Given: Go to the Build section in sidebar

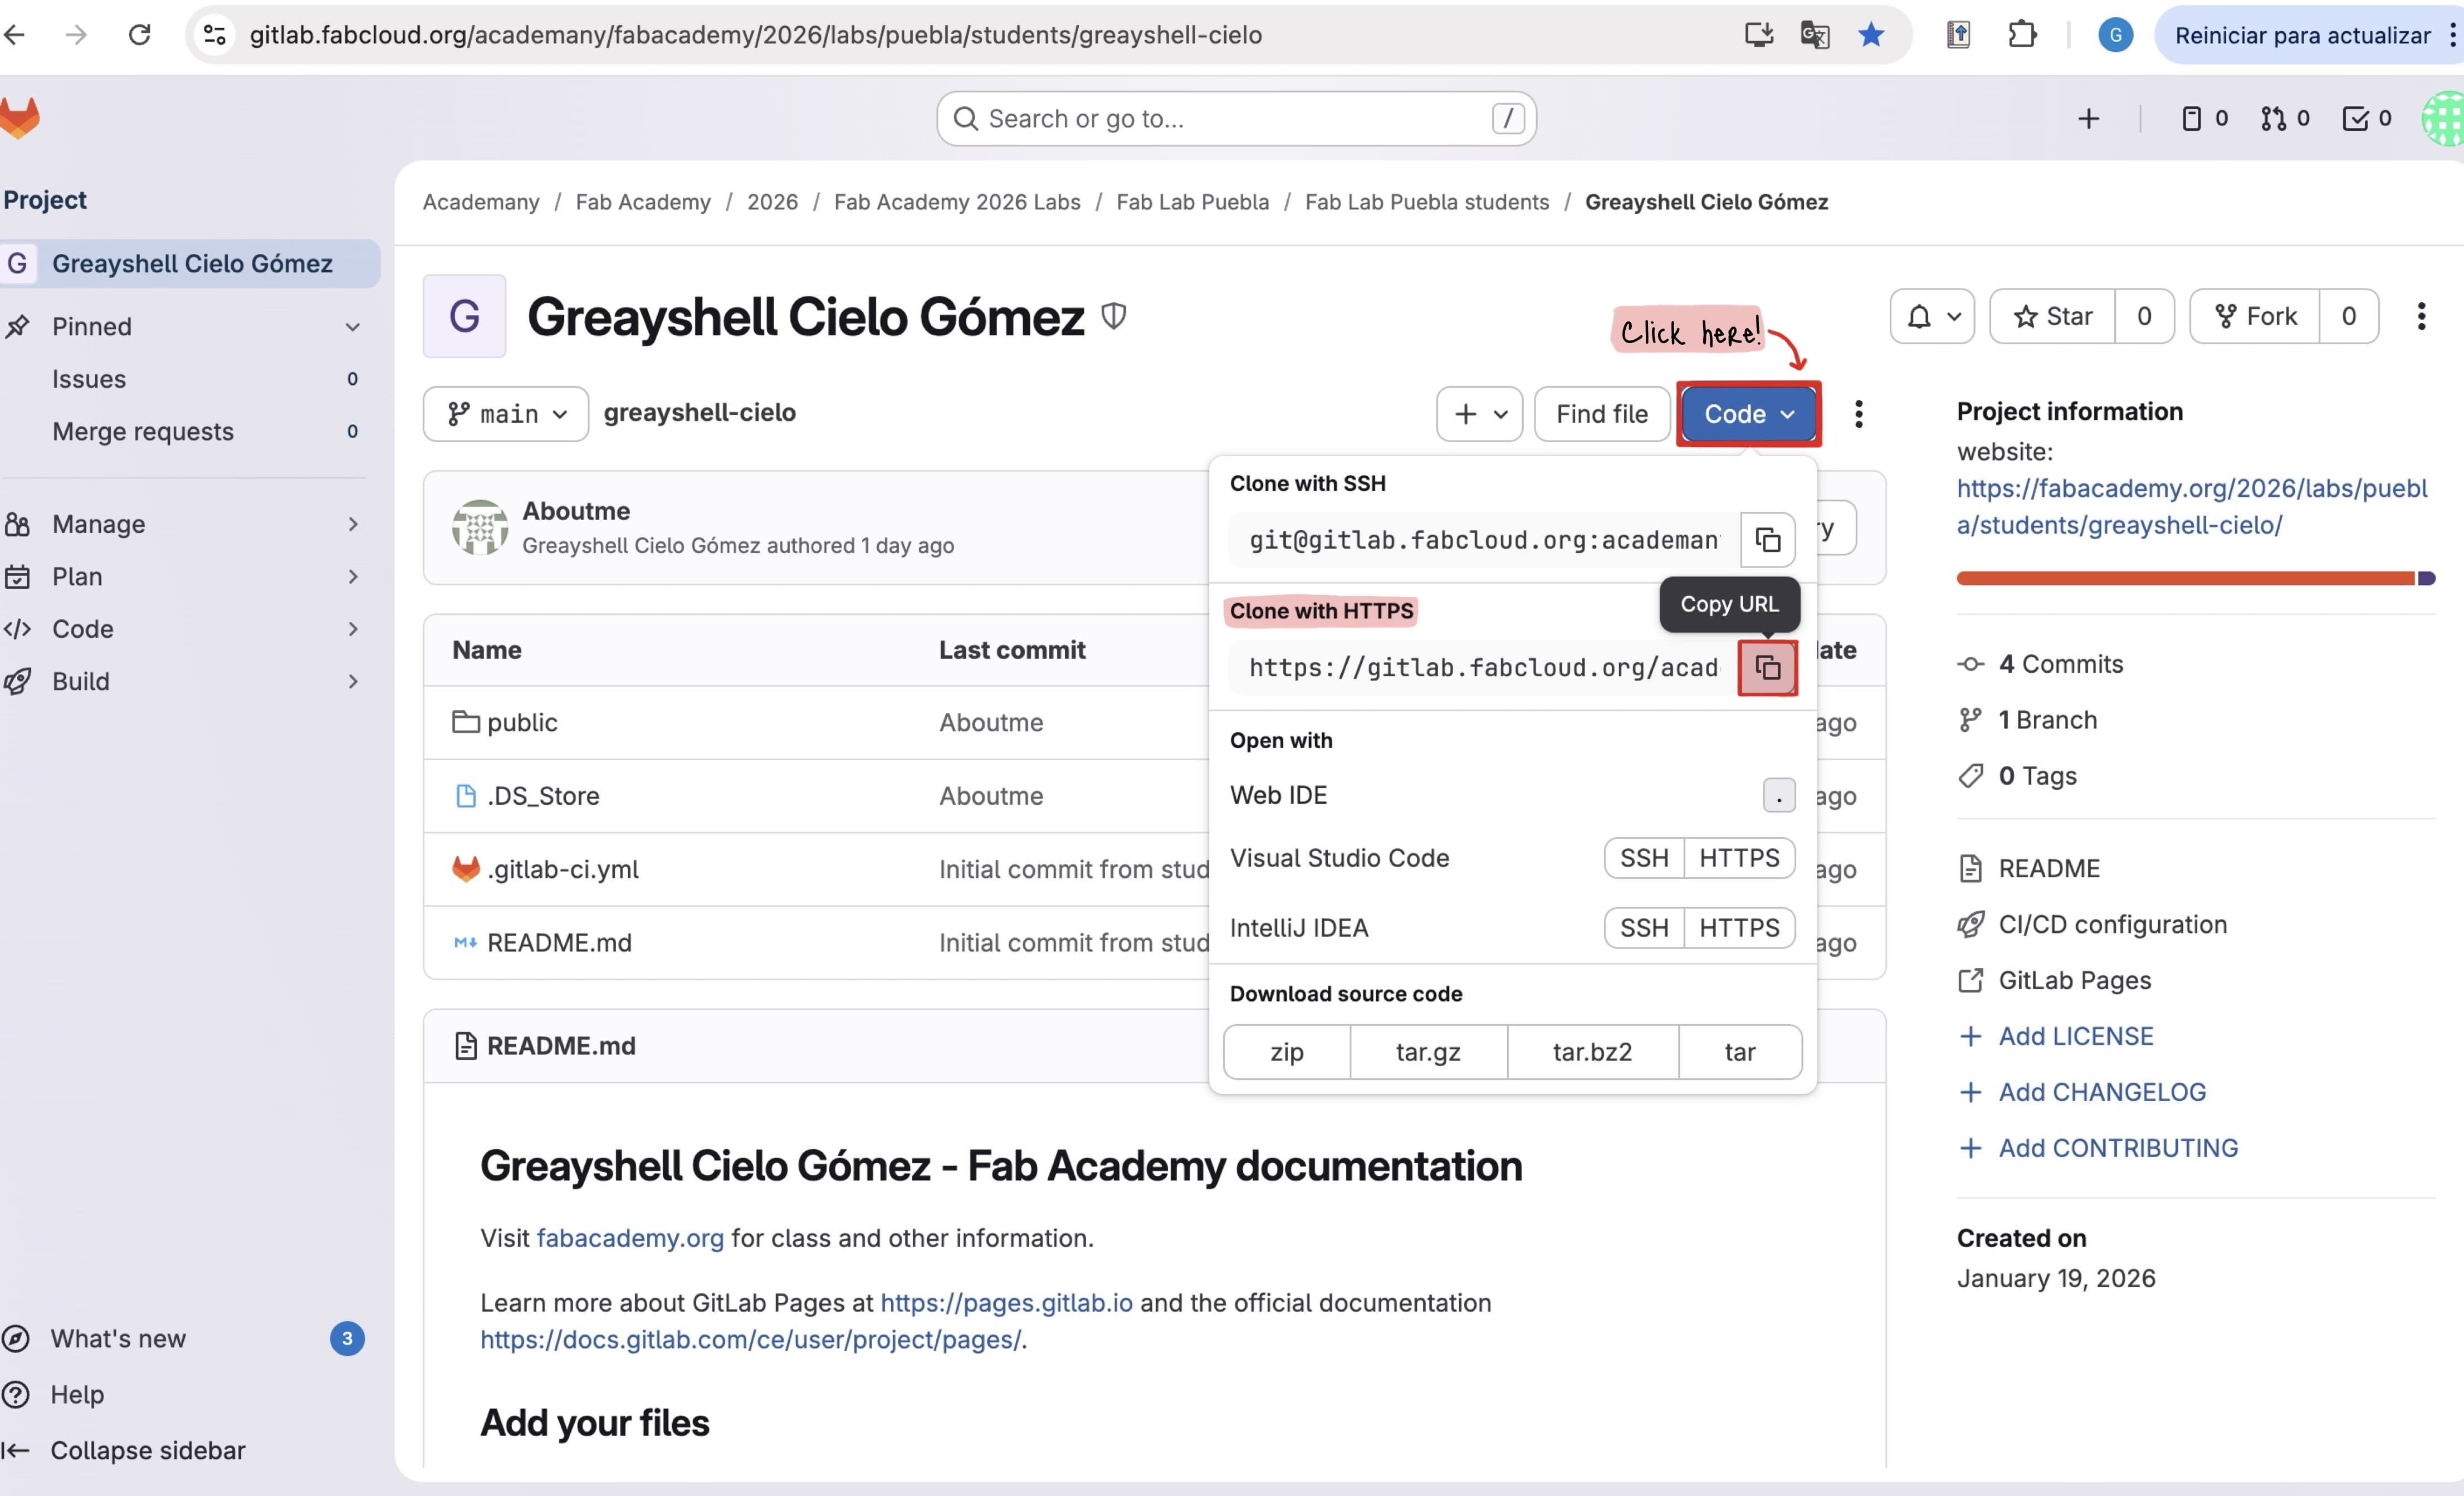Looking at the screenshot, I should (x=80, y=681).
